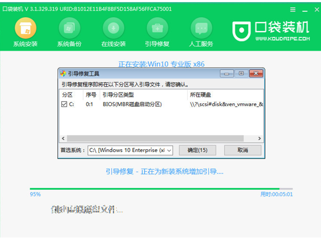Image resolution: width=321 pixels, height=238 pixels.
Task: Expand the 首选系统 dropdown
Action: click(169, 150)
